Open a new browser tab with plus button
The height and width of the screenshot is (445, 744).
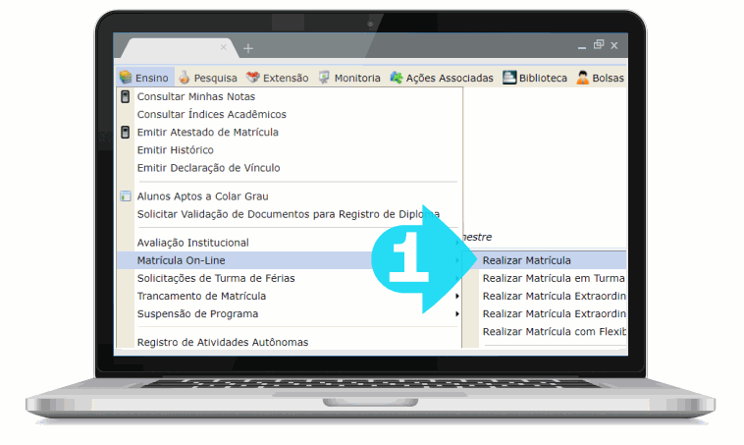pyautogui.click(x=248, y=47)
